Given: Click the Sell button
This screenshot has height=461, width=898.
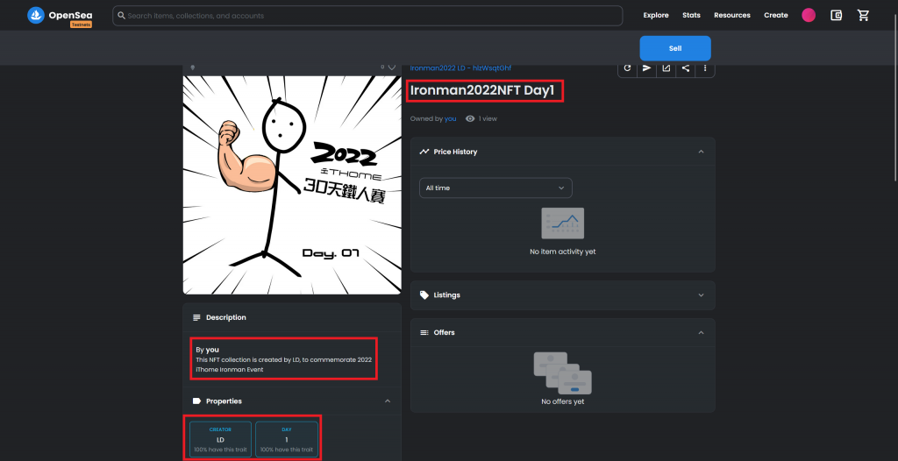Looking at the screenshot, I should [675, 48].
